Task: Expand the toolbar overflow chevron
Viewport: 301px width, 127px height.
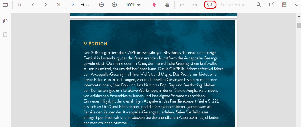Action: click(x=297, y=5)
